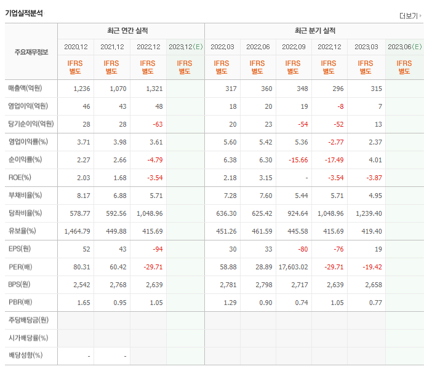Open the 더보기 link

pos(409,16)
